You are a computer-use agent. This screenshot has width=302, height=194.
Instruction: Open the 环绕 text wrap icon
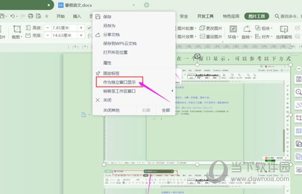point(233,29)
